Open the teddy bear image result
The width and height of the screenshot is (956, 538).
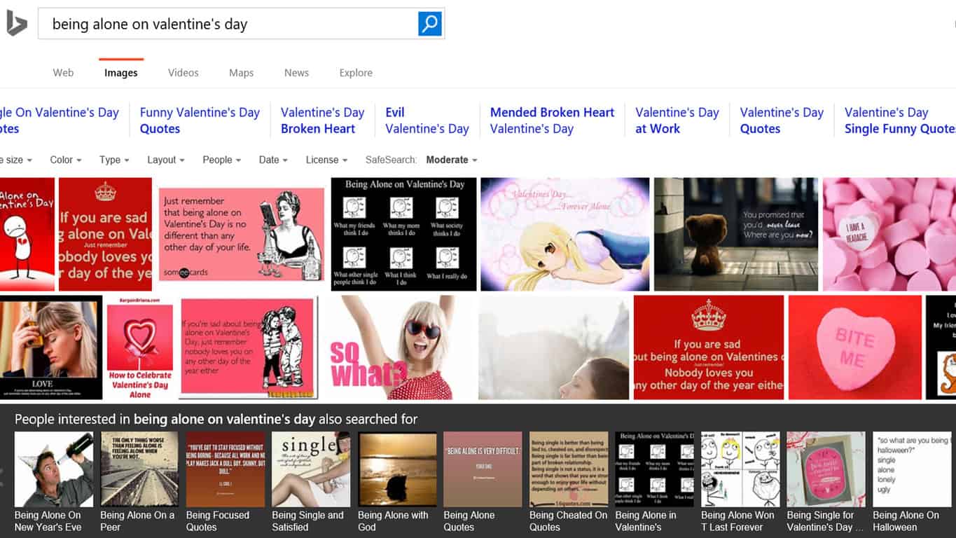[x=735, y=234]
